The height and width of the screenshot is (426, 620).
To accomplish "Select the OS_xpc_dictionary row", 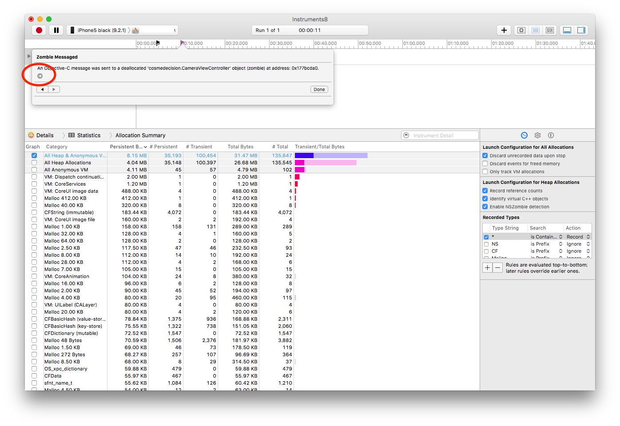I will click(252, 369).
